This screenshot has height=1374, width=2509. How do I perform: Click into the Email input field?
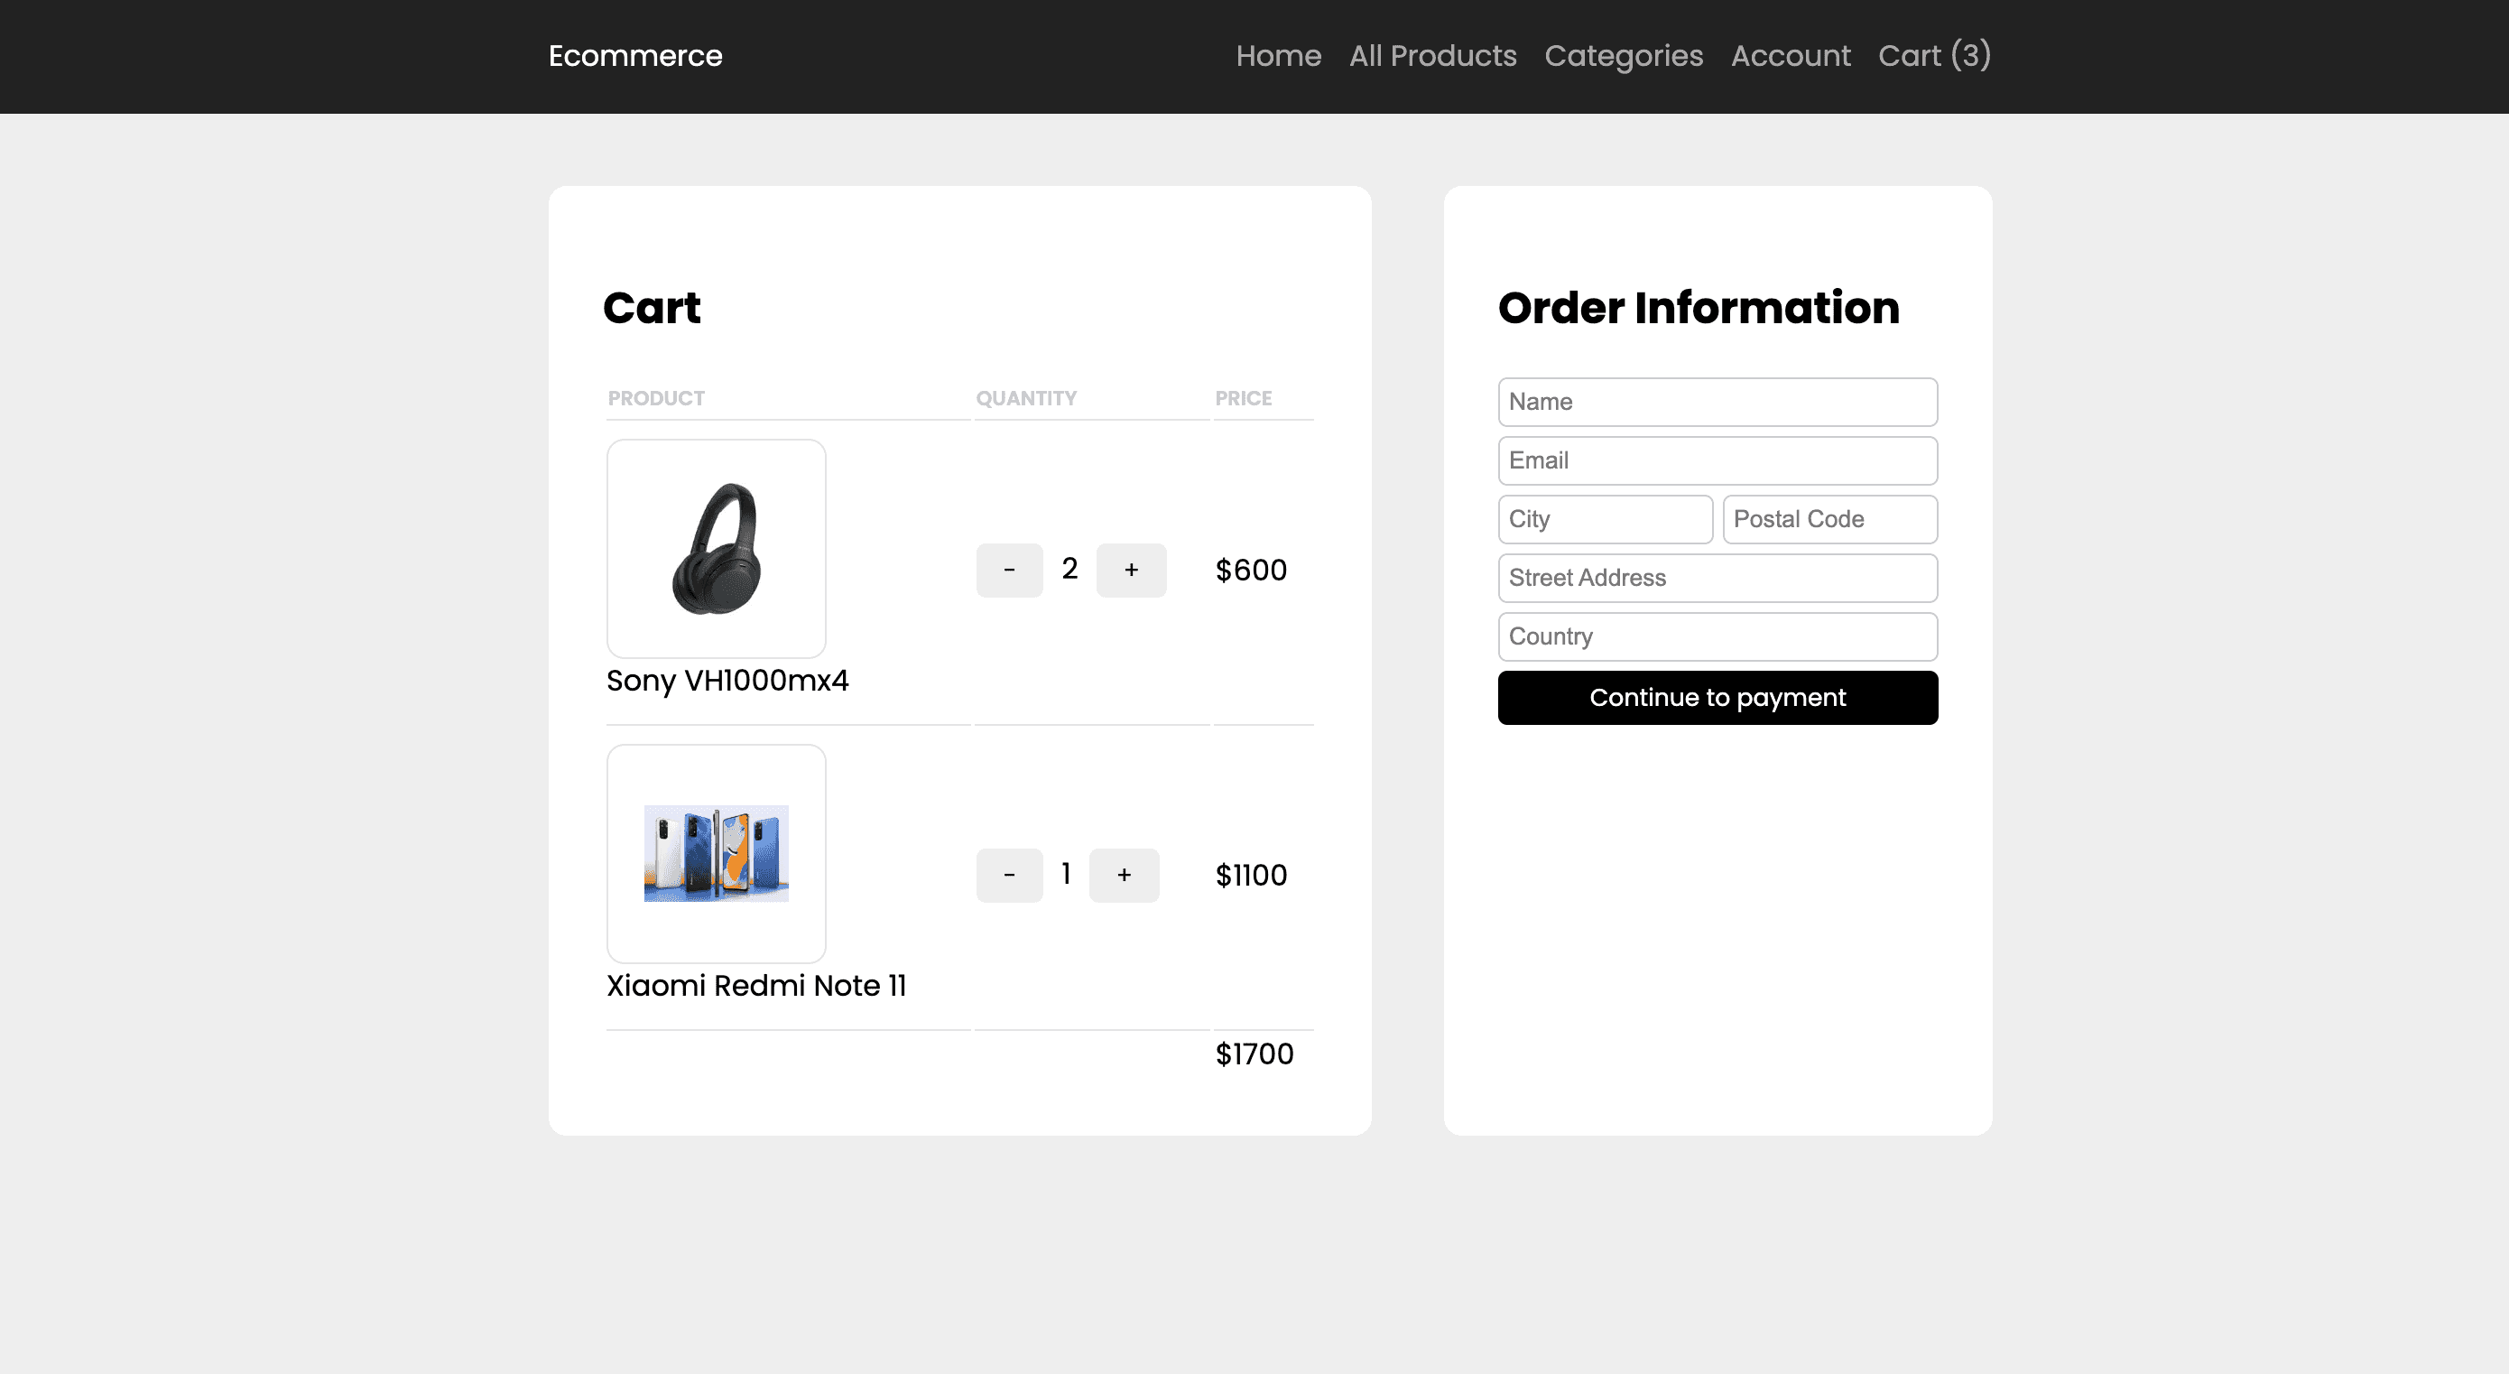click(1717, 460)
